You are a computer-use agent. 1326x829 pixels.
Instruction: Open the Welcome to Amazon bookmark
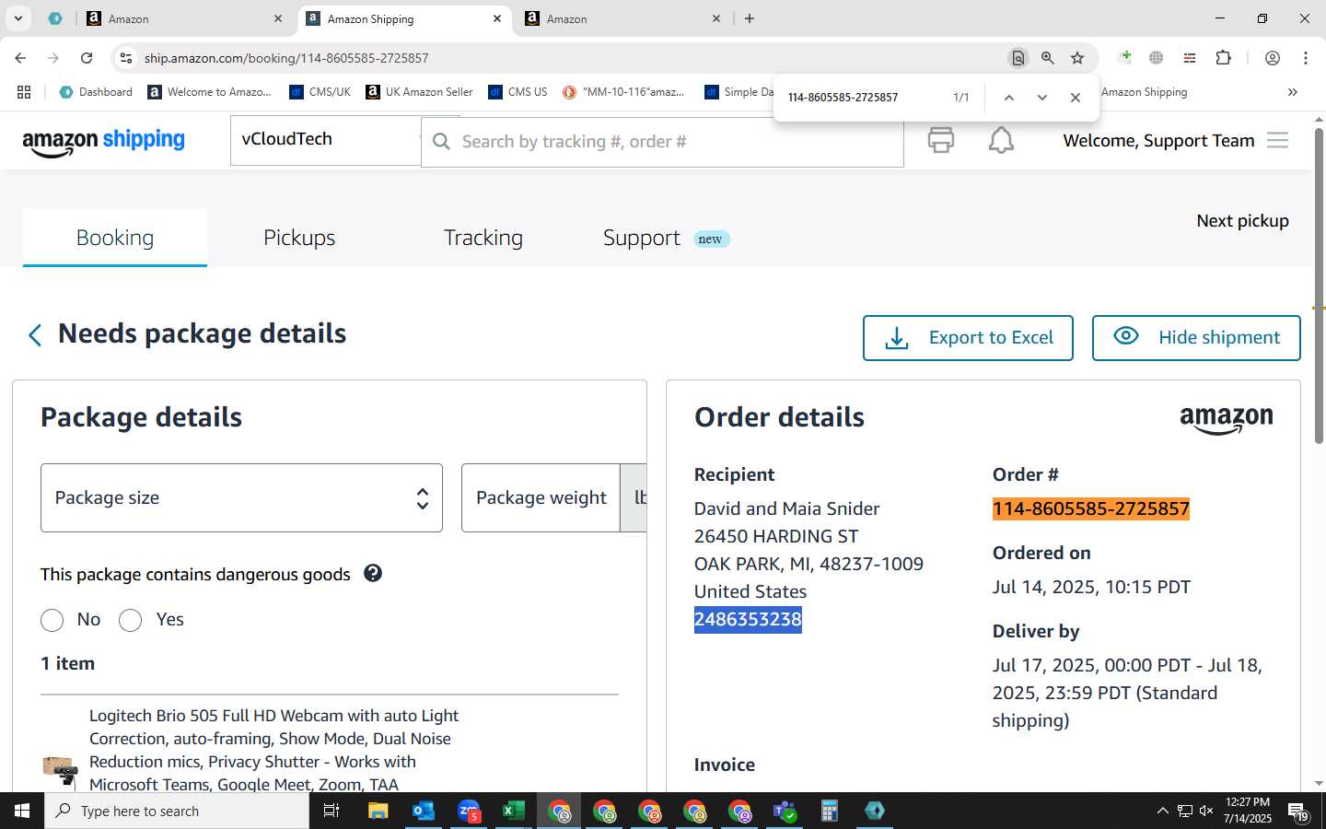click(210, 92)
